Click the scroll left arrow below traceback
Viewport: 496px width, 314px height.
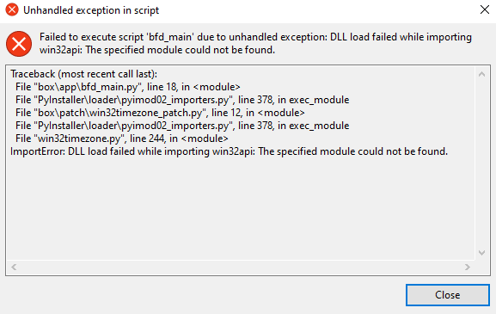click(x=14, y=268)
